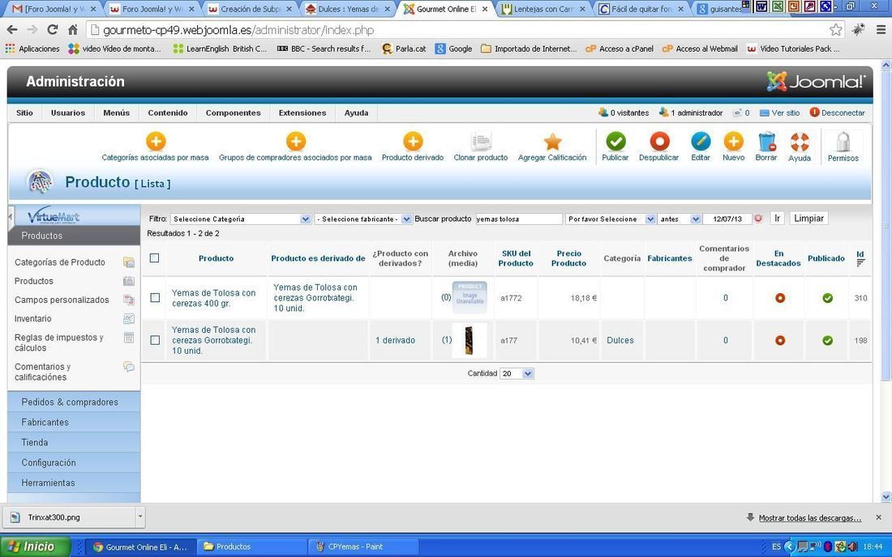892x557 pixels.
Task: Open the 1 derivado link
Action: point(396,340)
